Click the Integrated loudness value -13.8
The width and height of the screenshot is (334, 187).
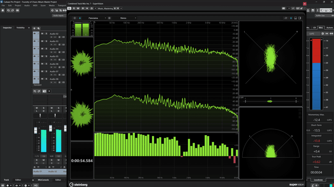pos(316,141)
